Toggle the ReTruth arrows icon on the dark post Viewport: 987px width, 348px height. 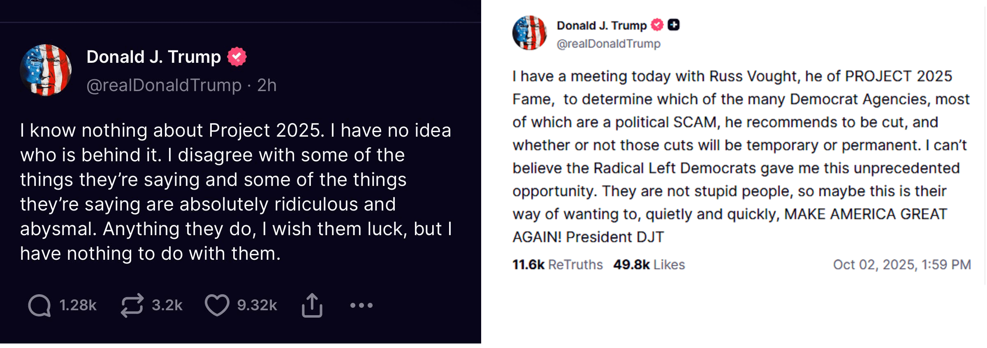(x=132, y=305)
